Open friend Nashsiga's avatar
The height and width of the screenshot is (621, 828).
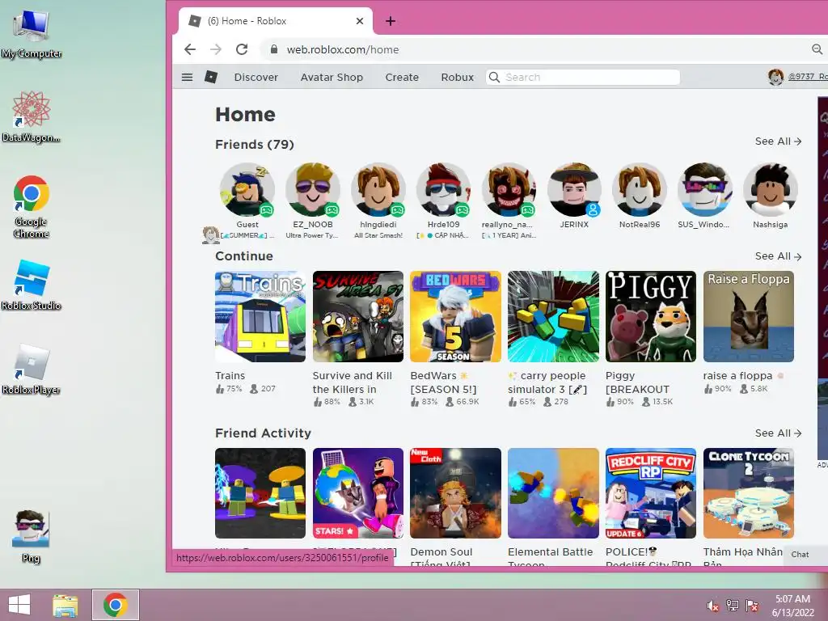point(771,190)
